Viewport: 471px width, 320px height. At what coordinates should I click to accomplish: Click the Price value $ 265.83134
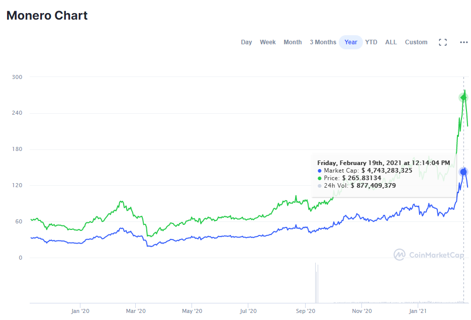tap(361, 178)
